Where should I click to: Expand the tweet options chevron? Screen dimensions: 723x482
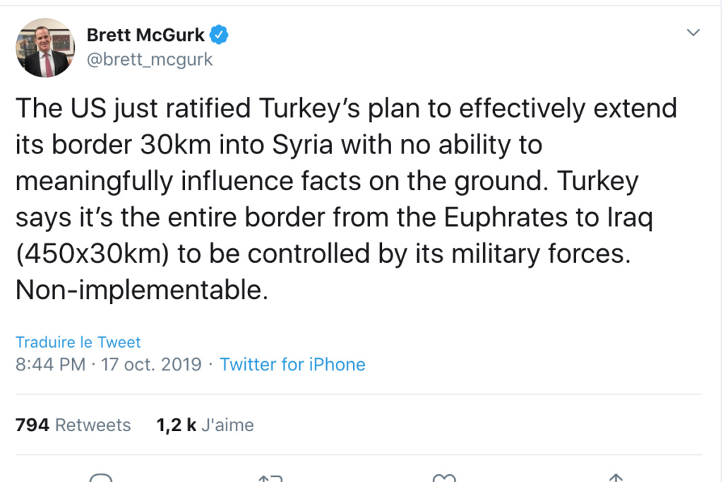[693, 33]
